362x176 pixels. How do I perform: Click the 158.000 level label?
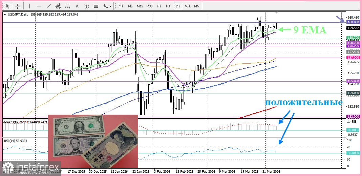pos(353,46)
